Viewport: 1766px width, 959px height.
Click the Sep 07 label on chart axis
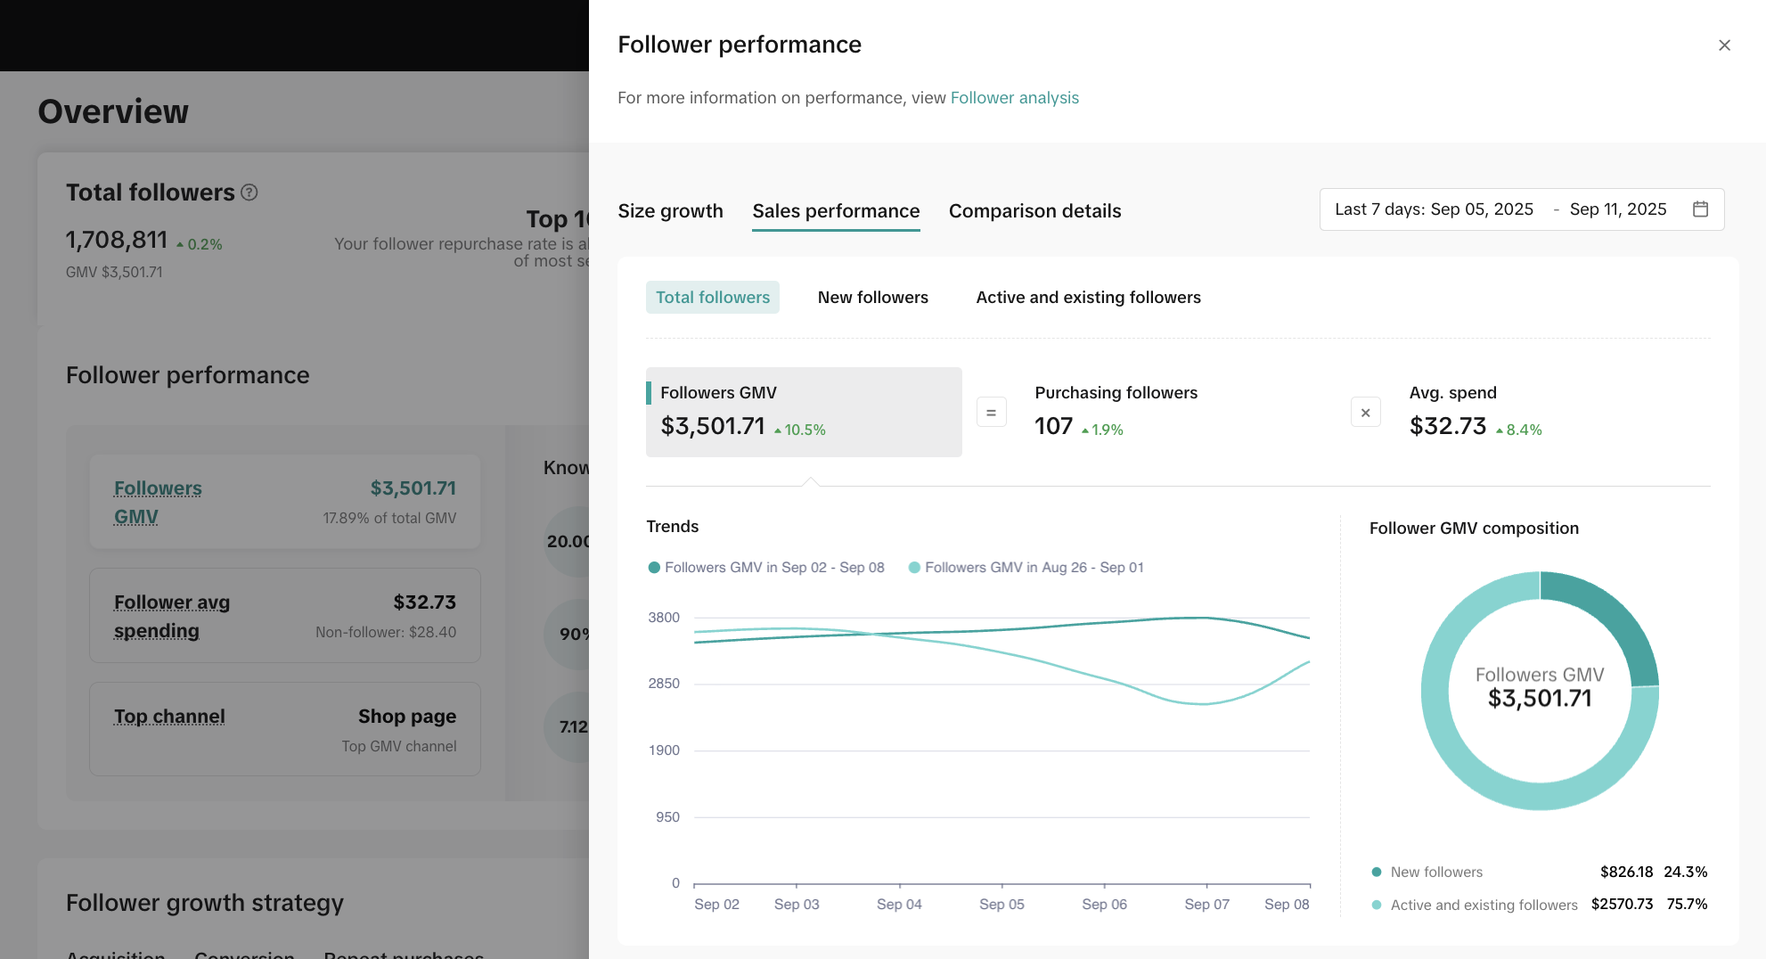click(1206, 905)
